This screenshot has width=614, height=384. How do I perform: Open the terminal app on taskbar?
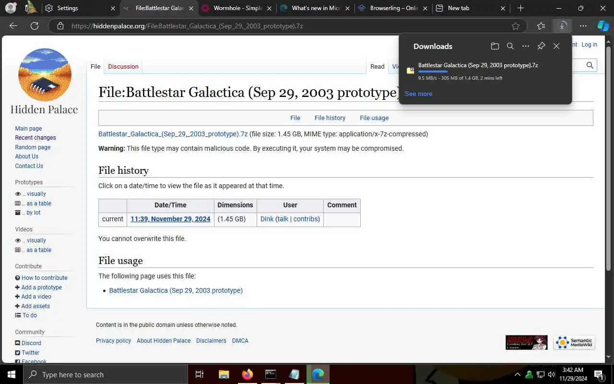(271, 374)
